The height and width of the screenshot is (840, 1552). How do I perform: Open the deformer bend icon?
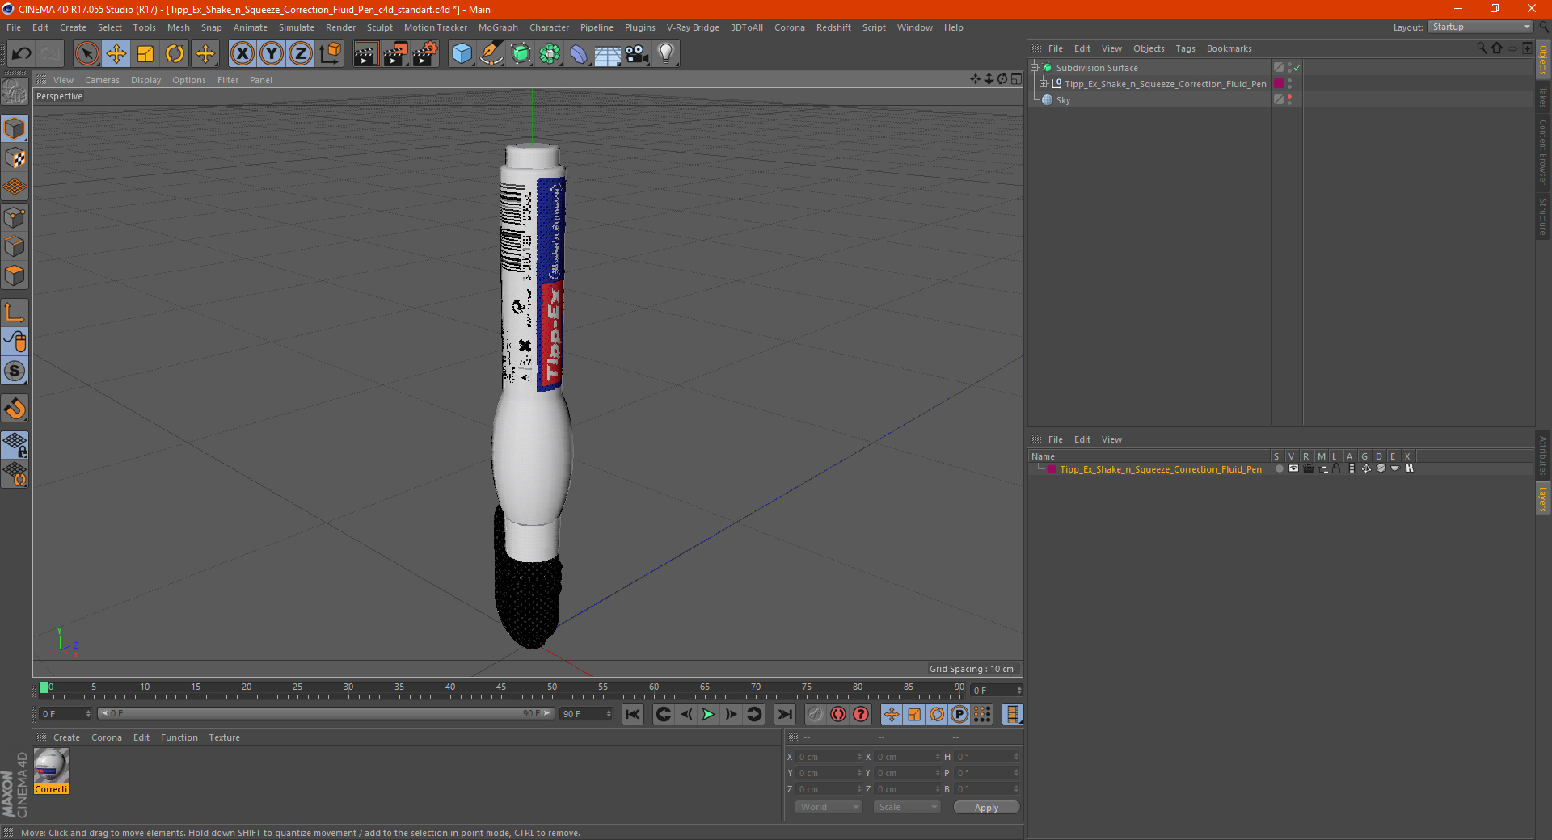(x=580, y=54)
